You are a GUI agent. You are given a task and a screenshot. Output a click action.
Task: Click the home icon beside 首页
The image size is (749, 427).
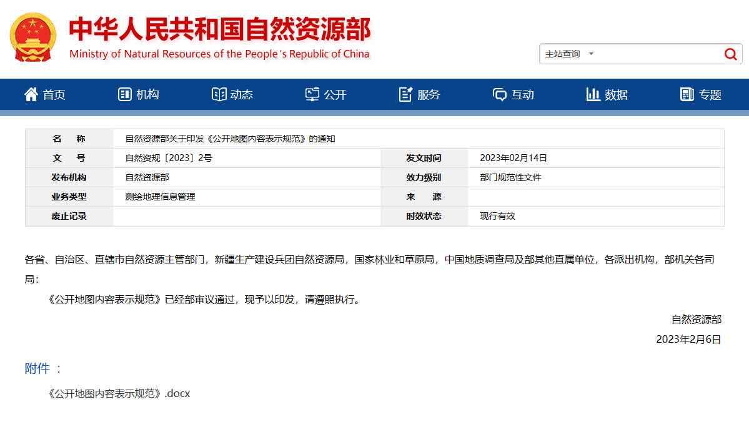click(x=31, y=94)
